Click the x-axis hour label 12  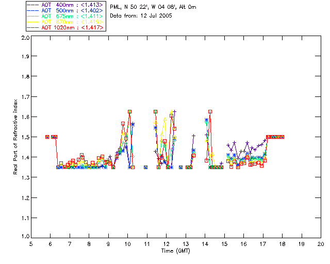[x=166, y=244]
